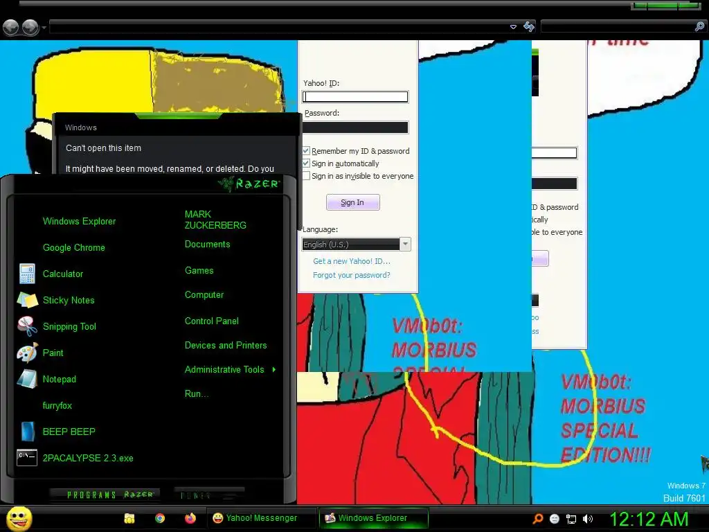Open Devices and Printers
The height and width of the screenshot is (532, 709).
226,345
